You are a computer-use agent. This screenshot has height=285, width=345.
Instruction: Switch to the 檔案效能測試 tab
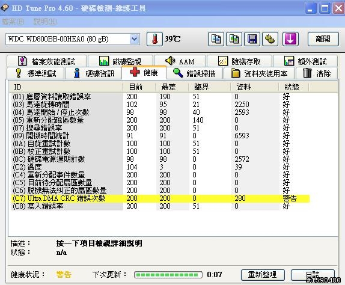47,61
